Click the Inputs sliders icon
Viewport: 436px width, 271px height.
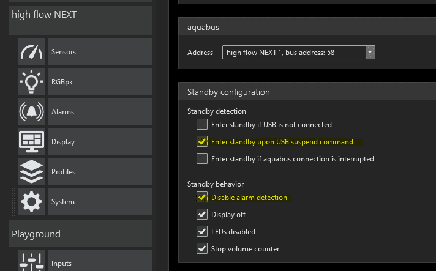(32, 262)
